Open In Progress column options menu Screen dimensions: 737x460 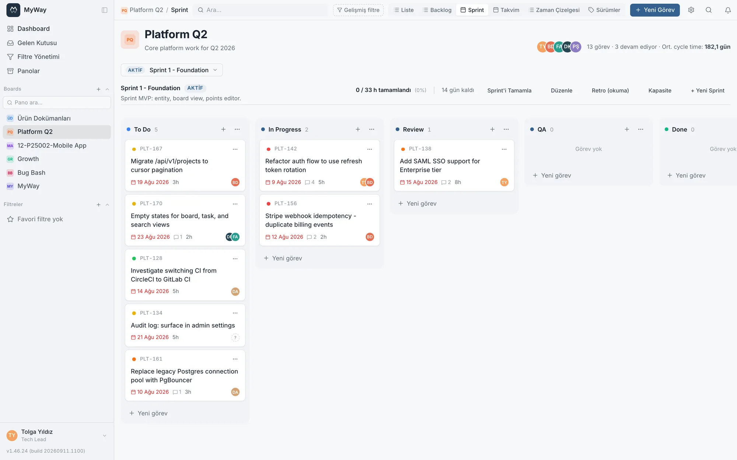[x=372, y=129]
